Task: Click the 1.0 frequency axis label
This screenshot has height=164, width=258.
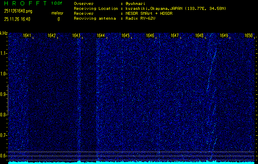Action: 3,74
